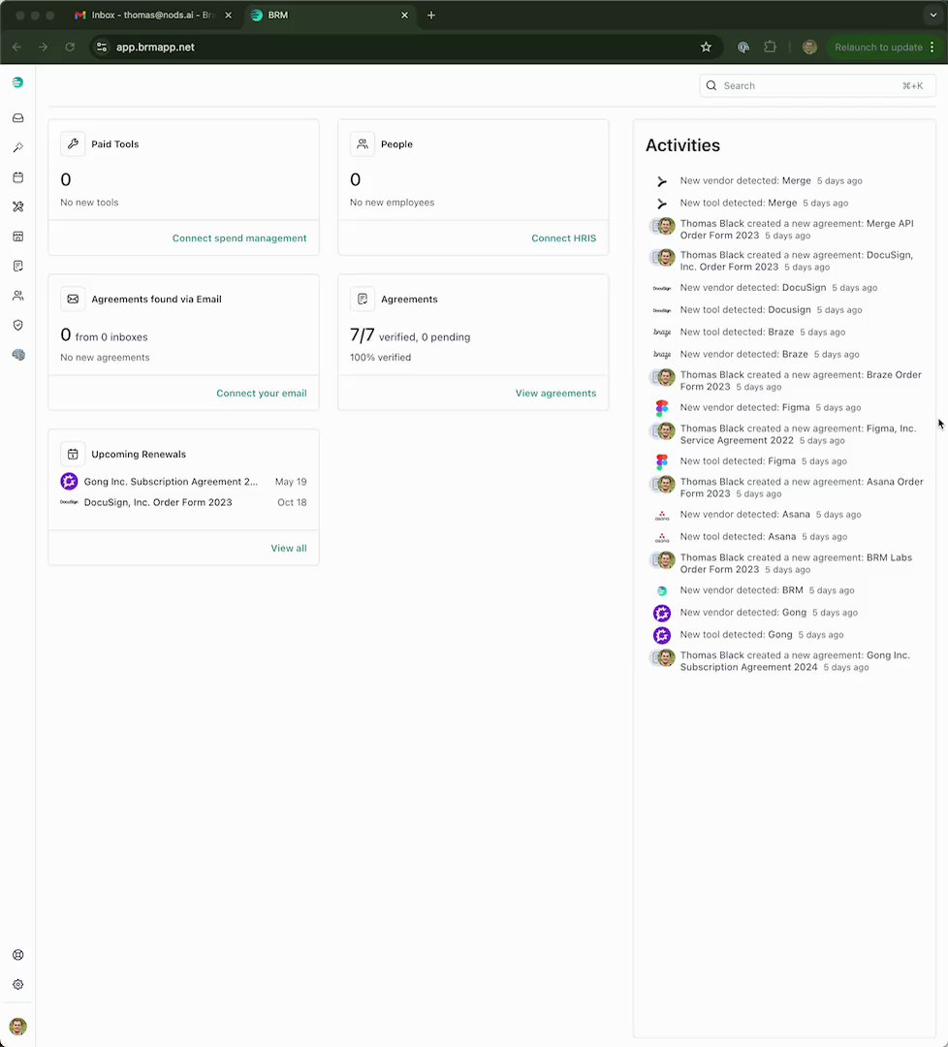Open Chrome profile avatar in toolbar

809,47
